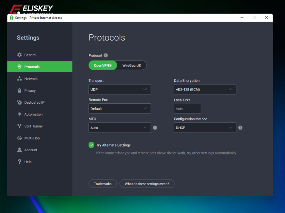This screenshot has width=285, height=213.
Task: Click the info icon next to Protocol
Action: 106,55
